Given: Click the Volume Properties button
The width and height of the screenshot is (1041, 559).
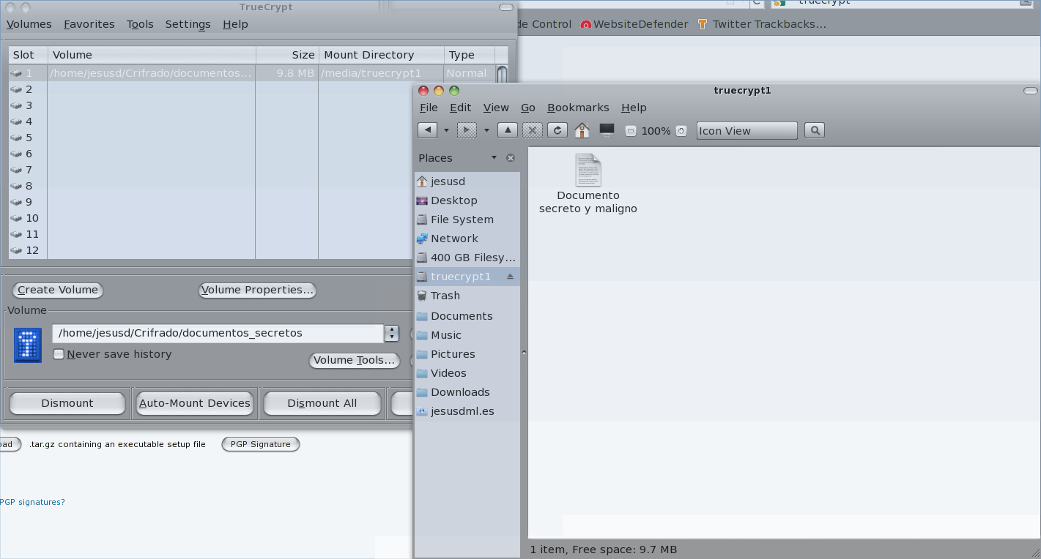Looking at the screenshot, I should (x=257, y=290).
